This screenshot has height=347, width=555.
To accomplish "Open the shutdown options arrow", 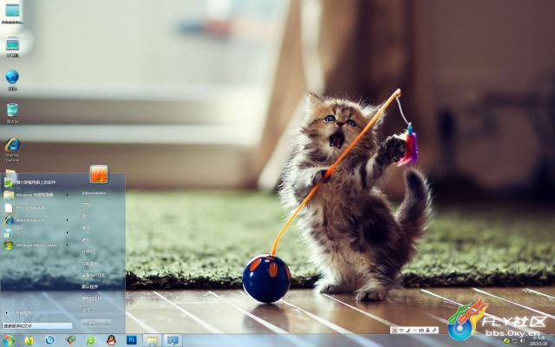I will point(108,323).
